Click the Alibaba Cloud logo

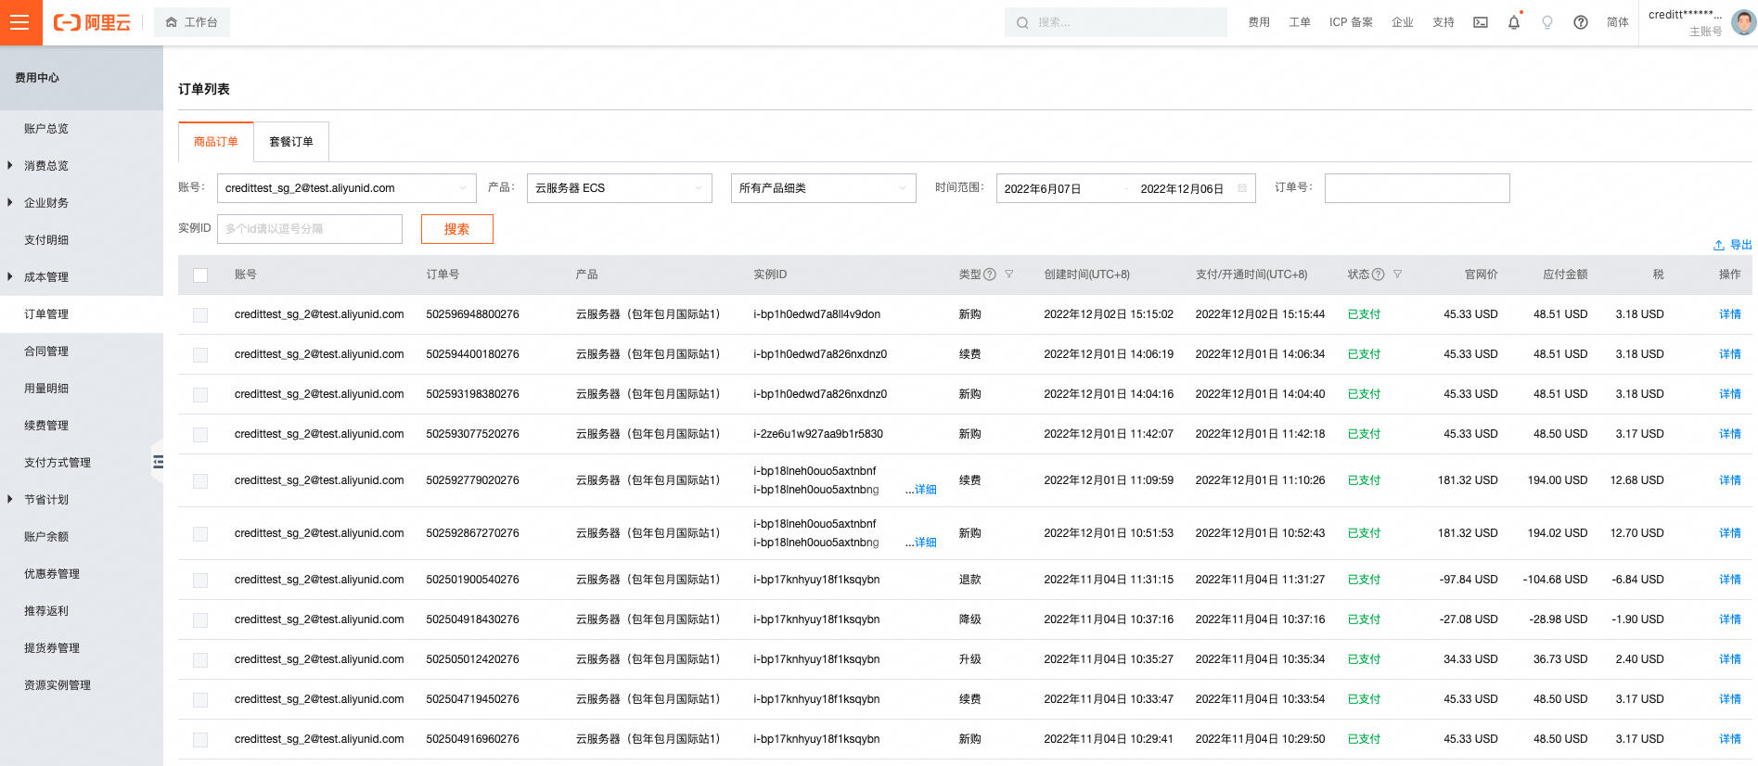92,22
